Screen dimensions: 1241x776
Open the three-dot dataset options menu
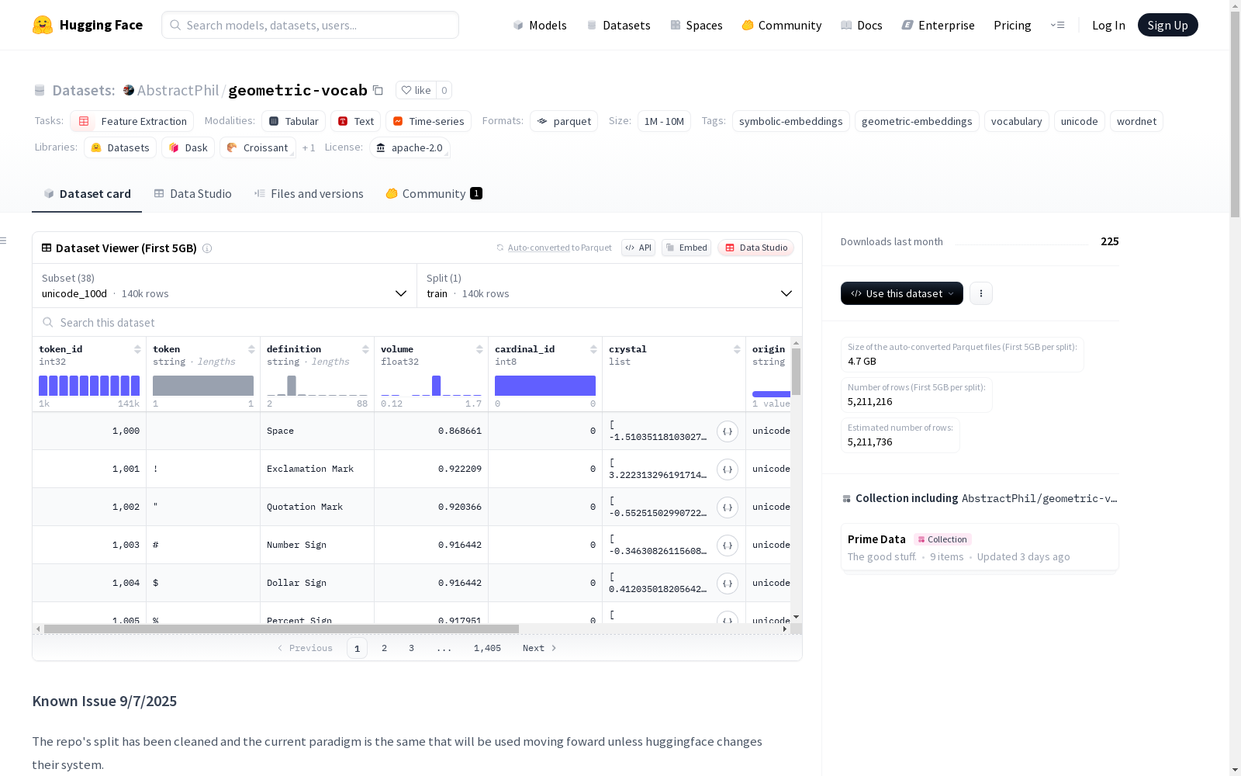tap(981, 293)
